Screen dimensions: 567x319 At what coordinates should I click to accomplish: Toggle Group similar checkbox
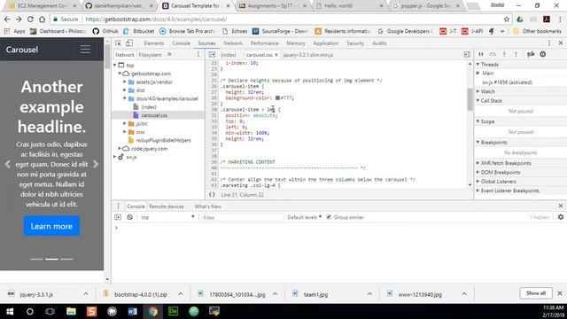[x=329, y=217]
